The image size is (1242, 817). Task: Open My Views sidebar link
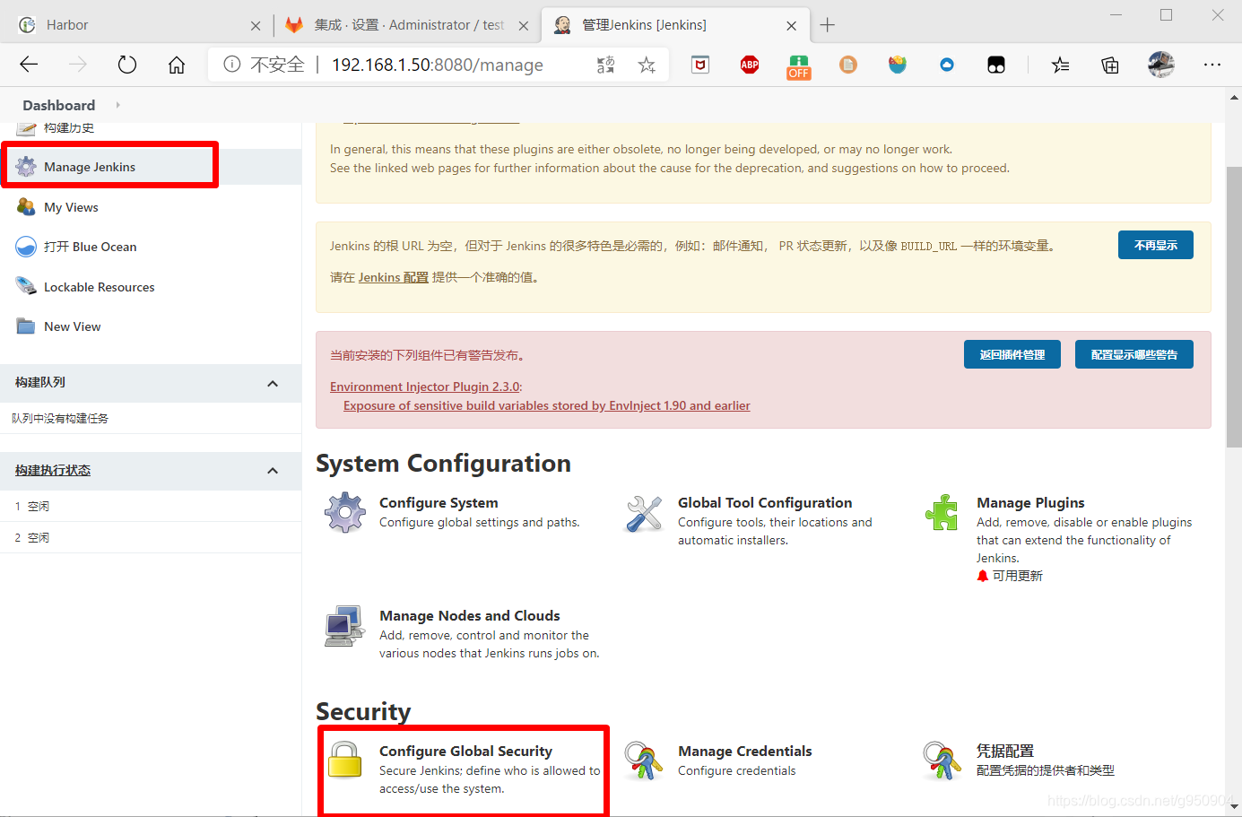pos(71,207)
